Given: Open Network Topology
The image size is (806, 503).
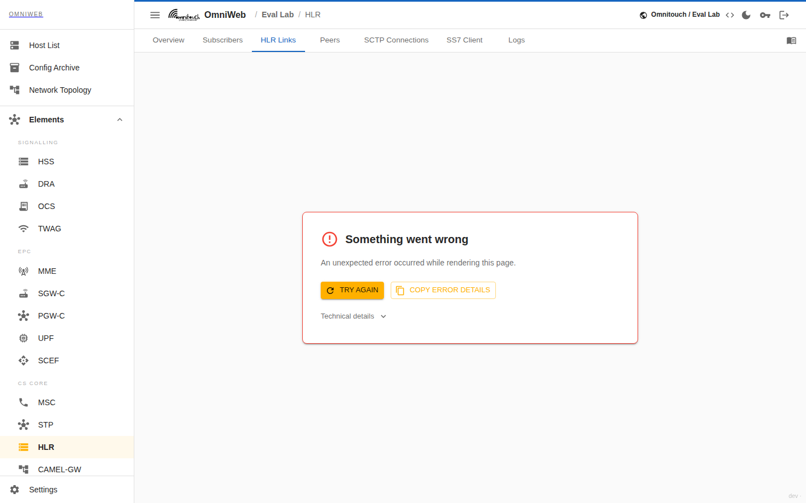Looking at the screenshot, I should point(67,90).
